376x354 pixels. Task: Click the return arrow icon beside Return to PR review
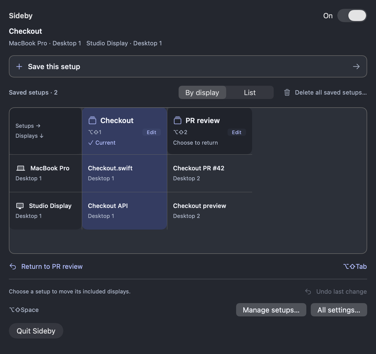13,266
